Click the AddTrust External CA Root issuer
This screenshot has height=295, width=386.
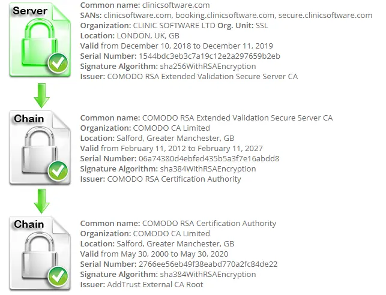(x=155, y=284)
